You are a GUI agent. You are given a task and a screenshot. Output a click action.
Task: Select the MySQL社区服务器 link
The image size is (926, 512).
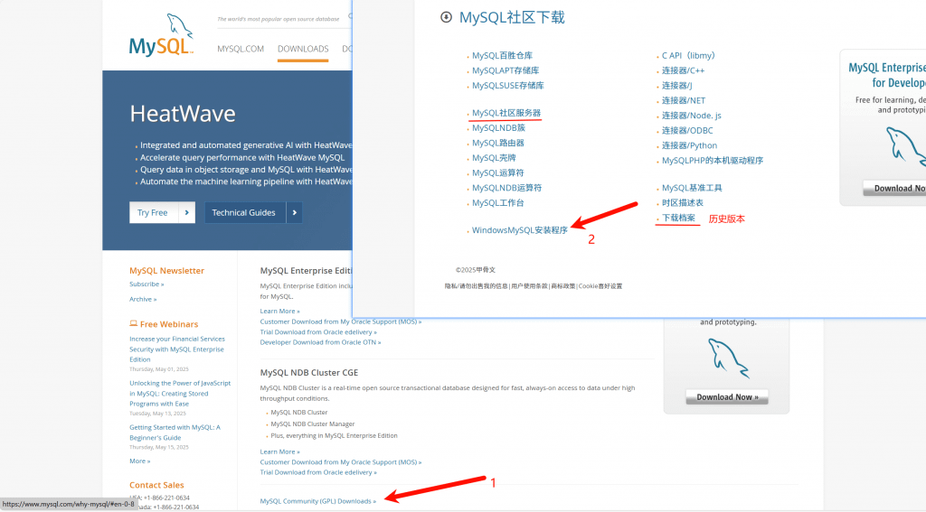(x=506, y=113)
